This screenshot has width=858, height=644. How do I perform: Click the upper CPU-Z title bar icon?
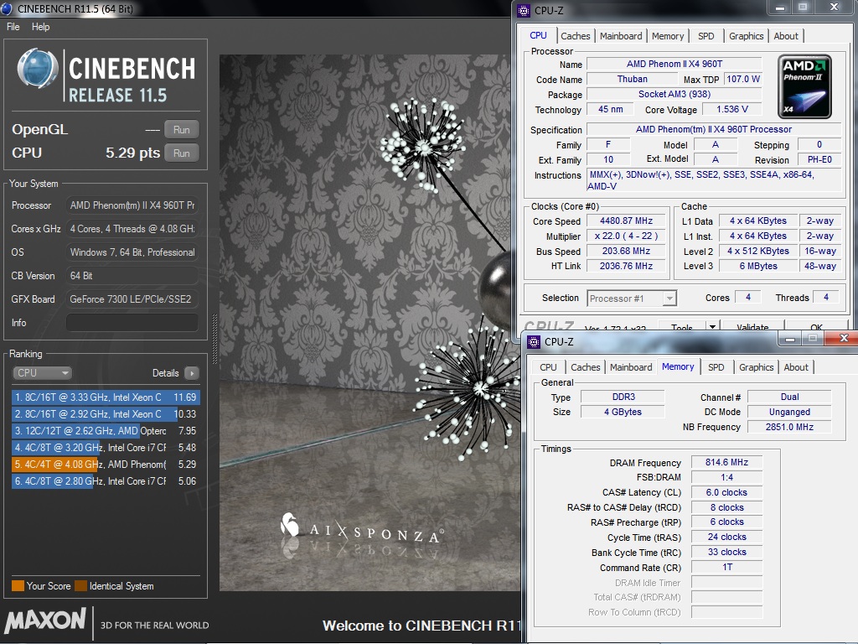(524, 10)
